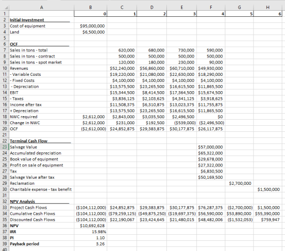
Task: Select column H header
Action: tap(268, 8)
